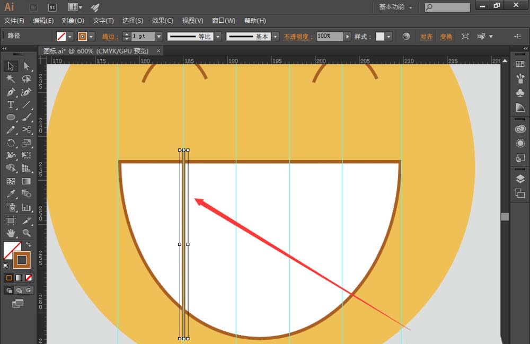This screenshot has height=344, width=530.
Task: Switch paint mode to Gradient
Action: coord(19,278)
